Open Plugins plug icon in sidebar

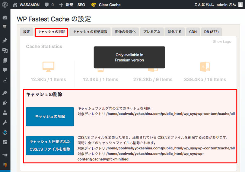pyautogui.click(x=5, y=103)
